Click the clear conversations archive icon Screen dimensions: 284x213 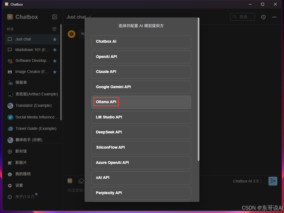pyautogui.click(x=54, y=29)
